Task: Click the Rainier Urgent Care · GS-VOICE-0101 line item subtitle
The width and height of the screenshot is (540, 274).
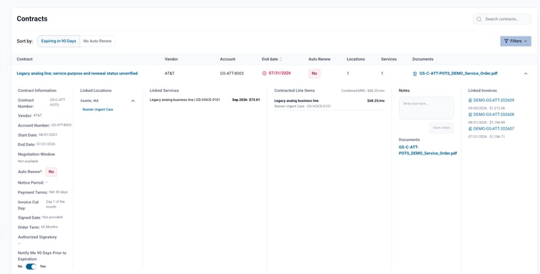Action: (x=302, y=106)
